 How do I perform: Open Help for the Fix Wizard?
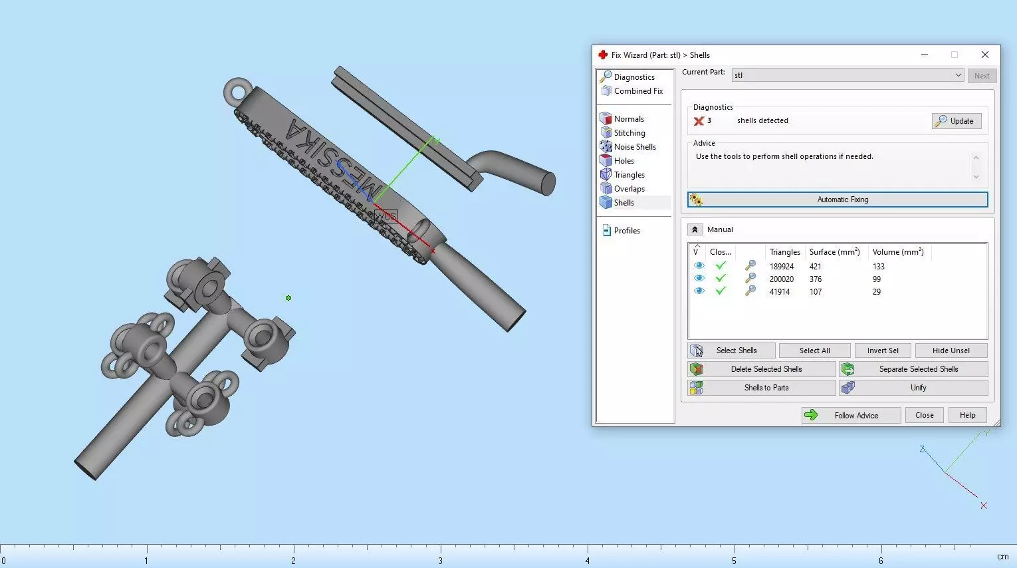968,416
